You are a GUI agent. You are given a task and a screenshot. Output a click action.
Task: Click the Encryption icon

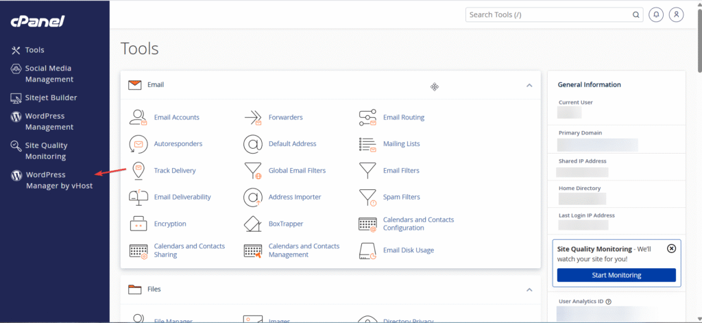pyautogui.click(x=138, y=224)
